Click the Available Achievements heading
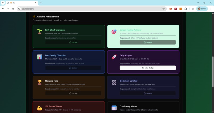The image size is (214, 113). point(48,17)
